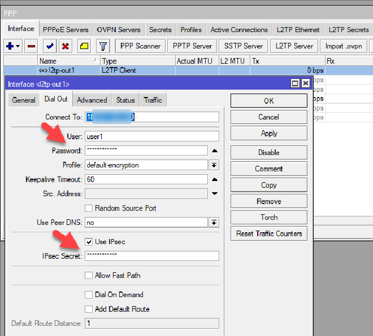Check the Add Default Route option
This screenshot has width=373, height=336.
[89, 309]
